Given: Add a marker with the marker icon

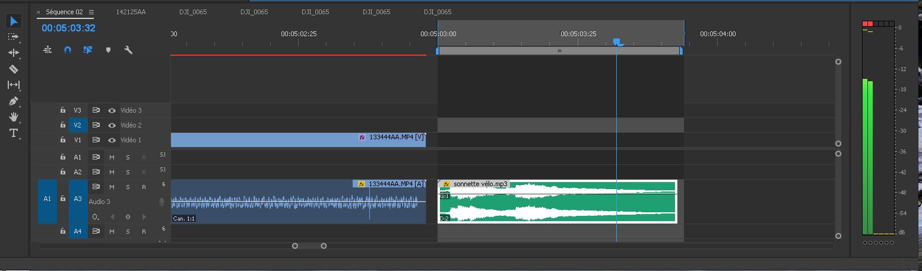Looking at the screenshot, I should point(108,50).
